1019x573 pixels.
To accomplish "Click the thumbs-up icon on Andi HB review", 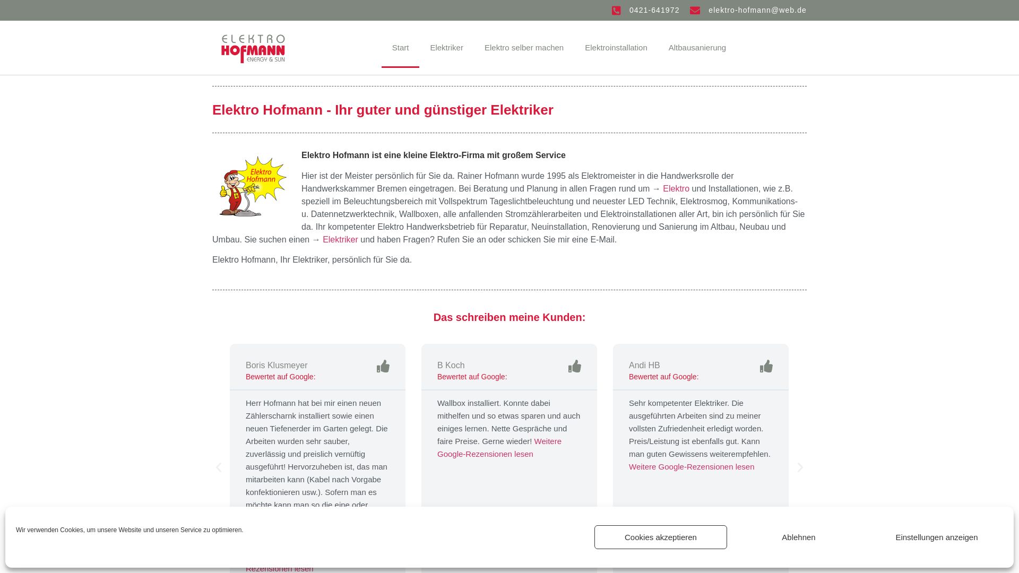I will (x=766, y=367).
